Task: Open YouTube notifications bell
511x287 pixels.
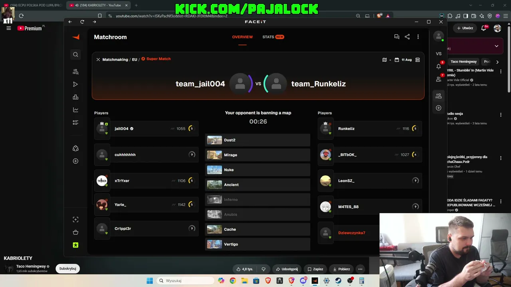Action: pyautogui.click(x=484, y=28)
